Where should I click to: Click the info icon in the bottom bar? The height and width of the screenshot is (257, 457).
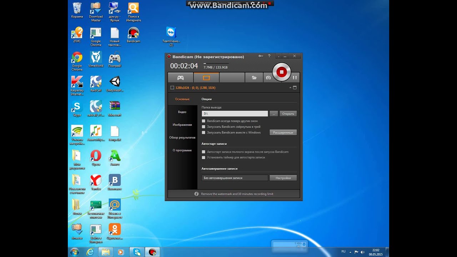(196, 194)
